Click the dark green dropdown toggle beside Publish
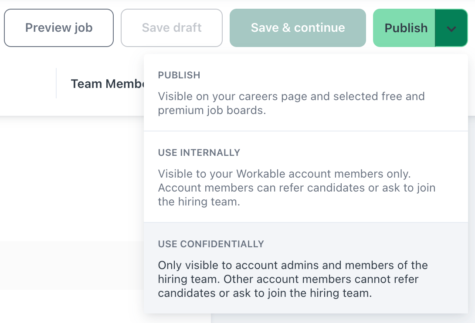The height and width of the screenshot is (323, 475). point(451,29)
